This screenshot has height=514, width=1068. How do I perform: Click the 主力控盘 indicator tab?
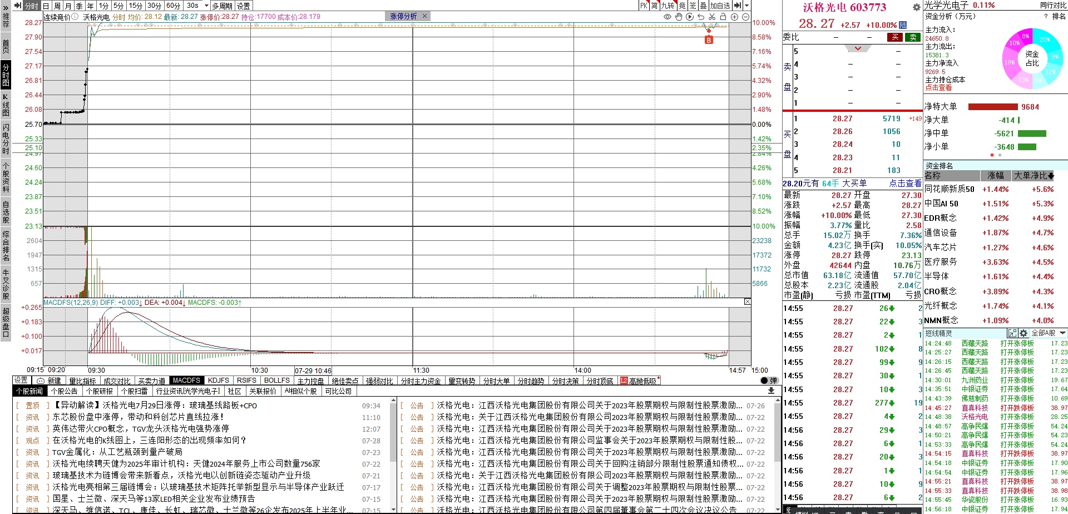[311, 381]
